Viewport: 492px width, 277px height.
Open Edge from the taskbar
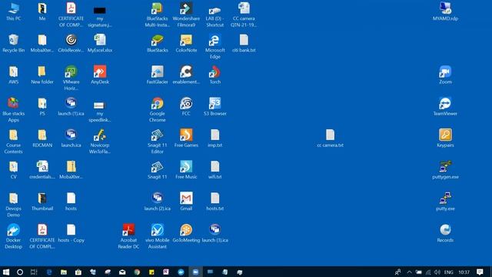[x=49, y=272]
